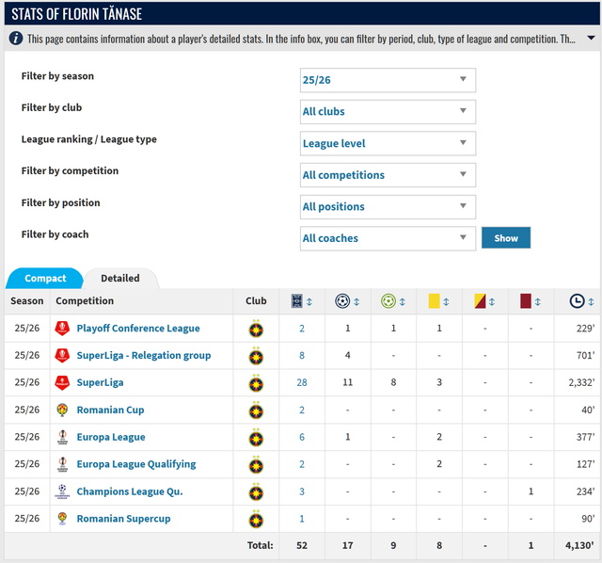Open the All coaches dropdown
The image size is (602, 563).
tap(388, 238)
